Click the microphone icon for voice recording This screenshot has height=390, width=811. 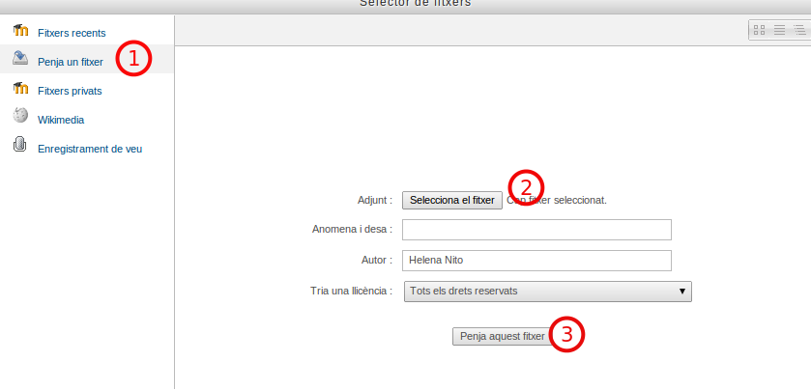tap(20, 146)
